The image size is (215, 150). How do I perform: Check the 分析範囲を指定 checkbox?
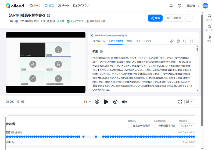click(x=155, y=126)
